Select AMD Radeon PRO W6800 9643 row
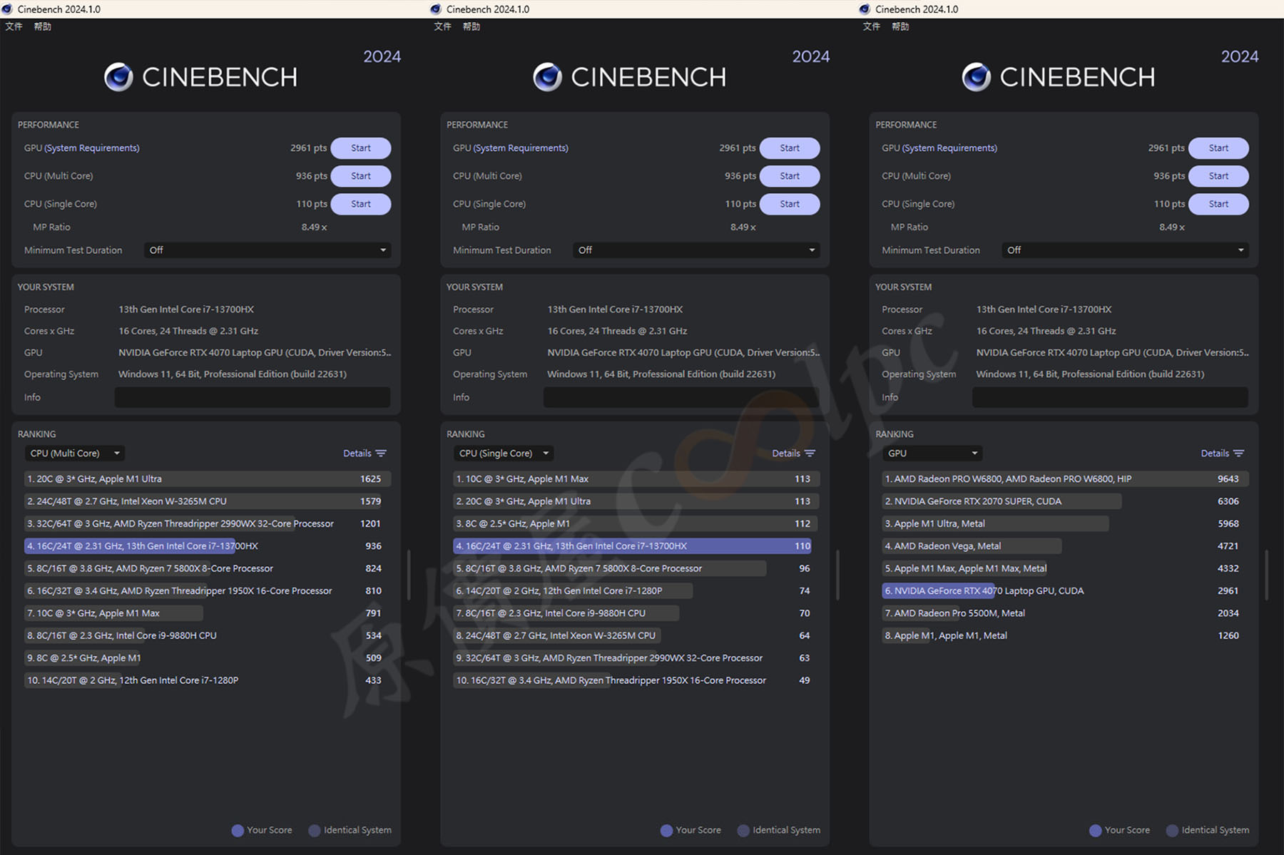 (x=1065, y=479)
